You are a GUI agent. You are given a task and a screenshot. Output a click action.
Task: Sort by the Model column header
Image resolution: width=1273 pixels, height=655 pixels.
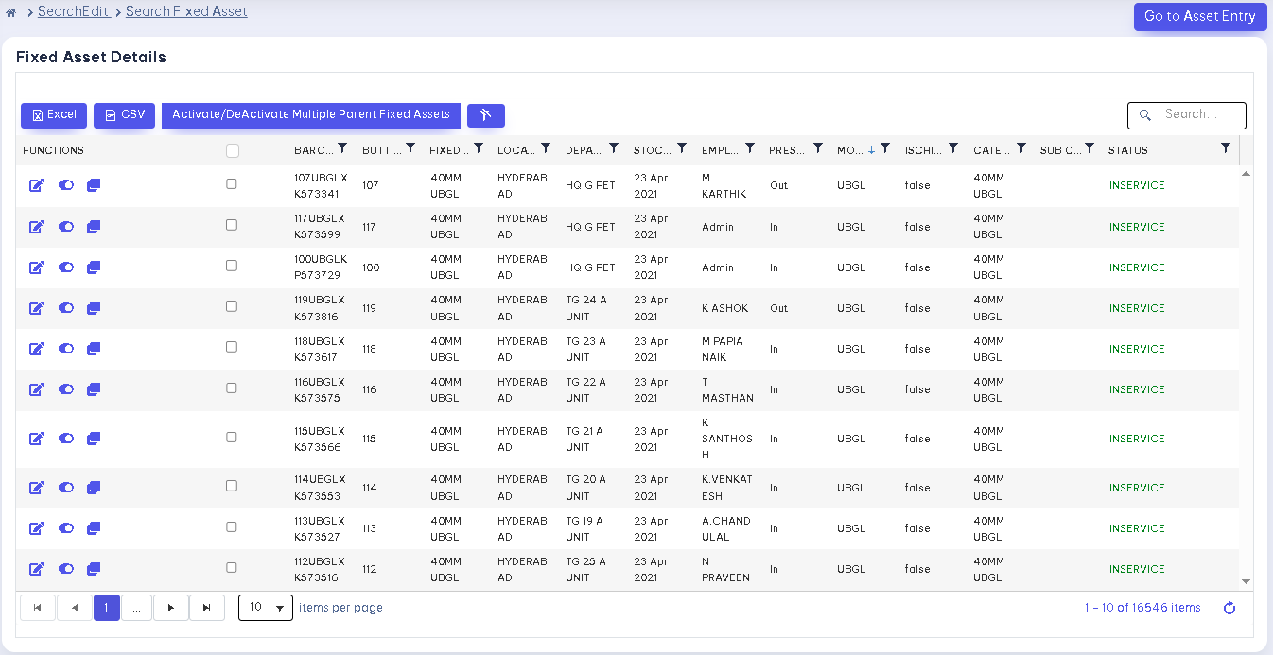coord(850,150)
